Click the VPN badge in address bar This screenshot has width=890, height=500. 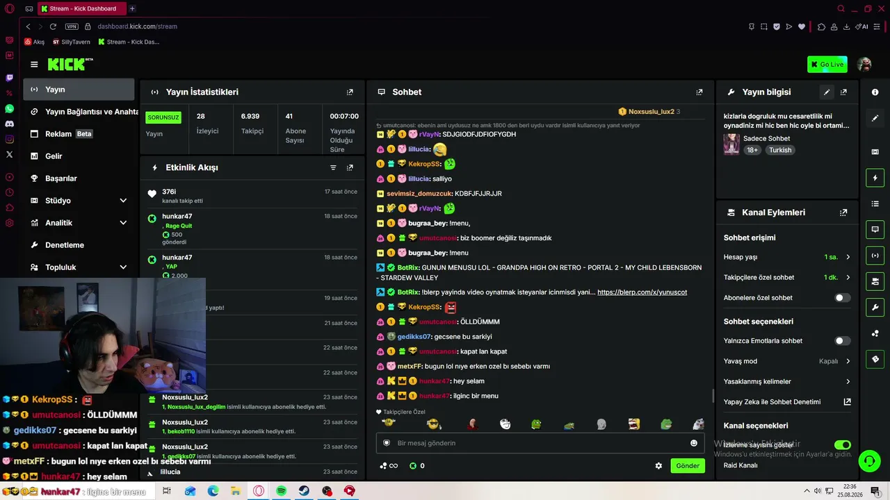(72, 26)
